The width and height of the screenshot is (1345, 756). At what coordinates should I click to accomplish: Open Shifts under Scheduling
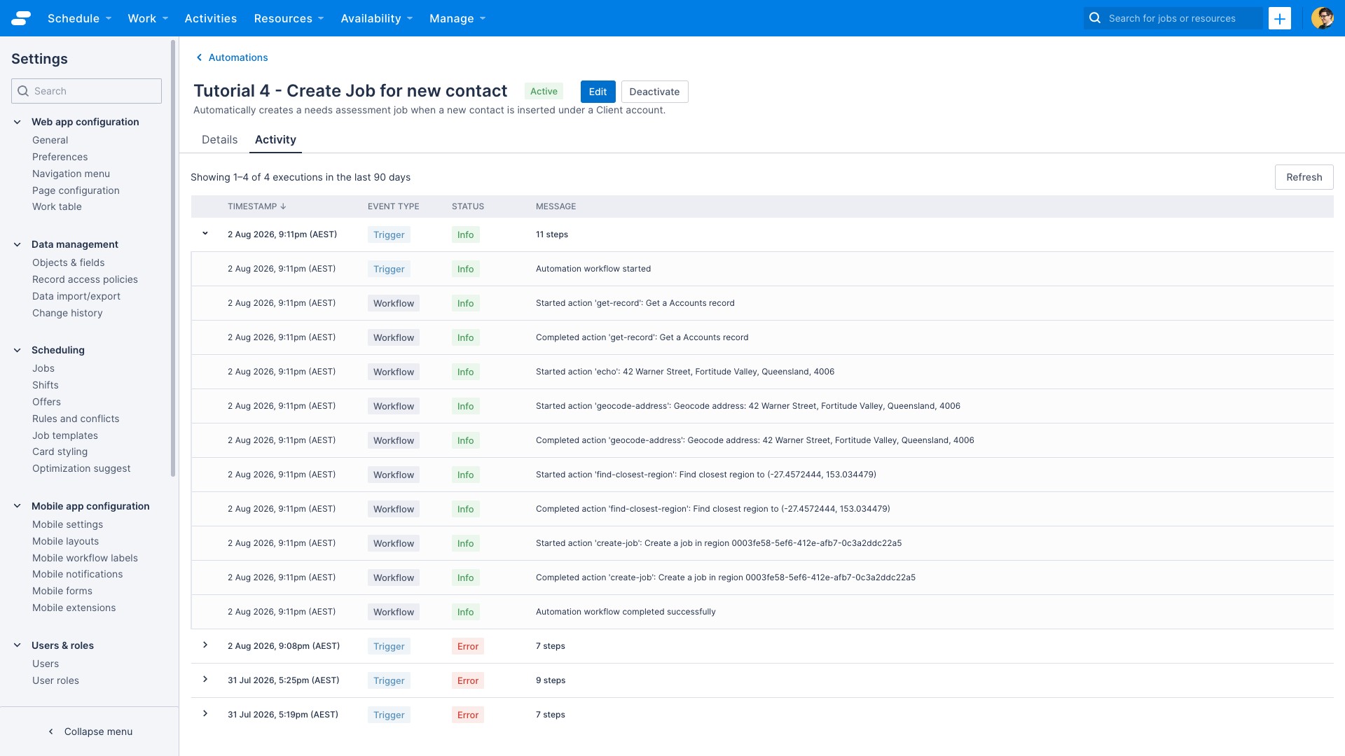pos(46,385)
